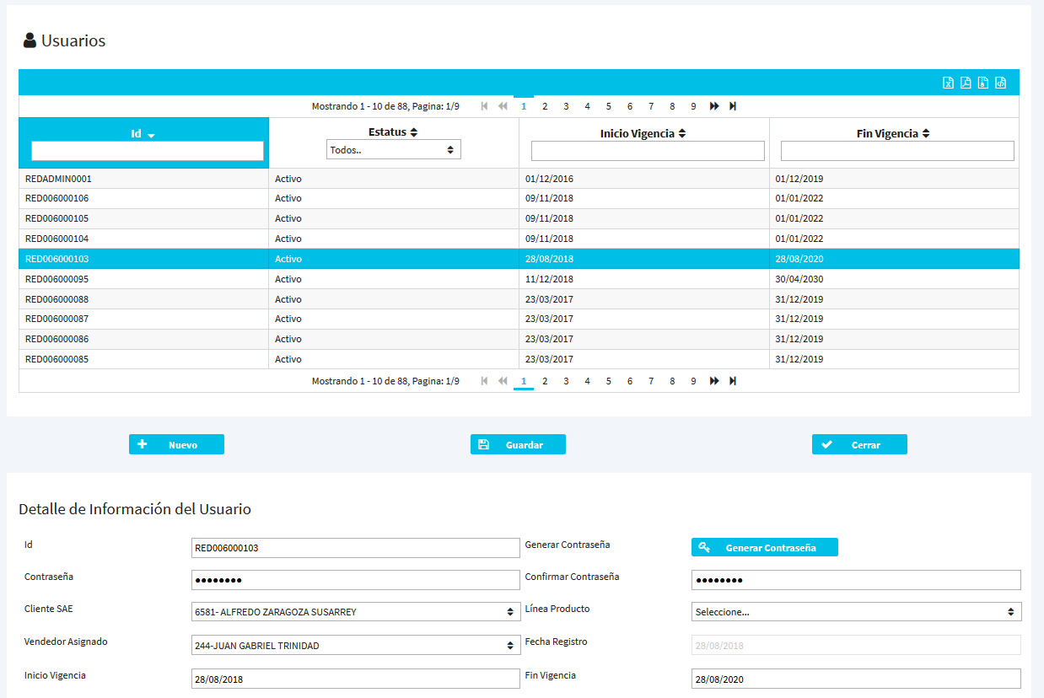Jump to last page in top paginator
The width and height of the screenshot is (1044, 698).
733,106
